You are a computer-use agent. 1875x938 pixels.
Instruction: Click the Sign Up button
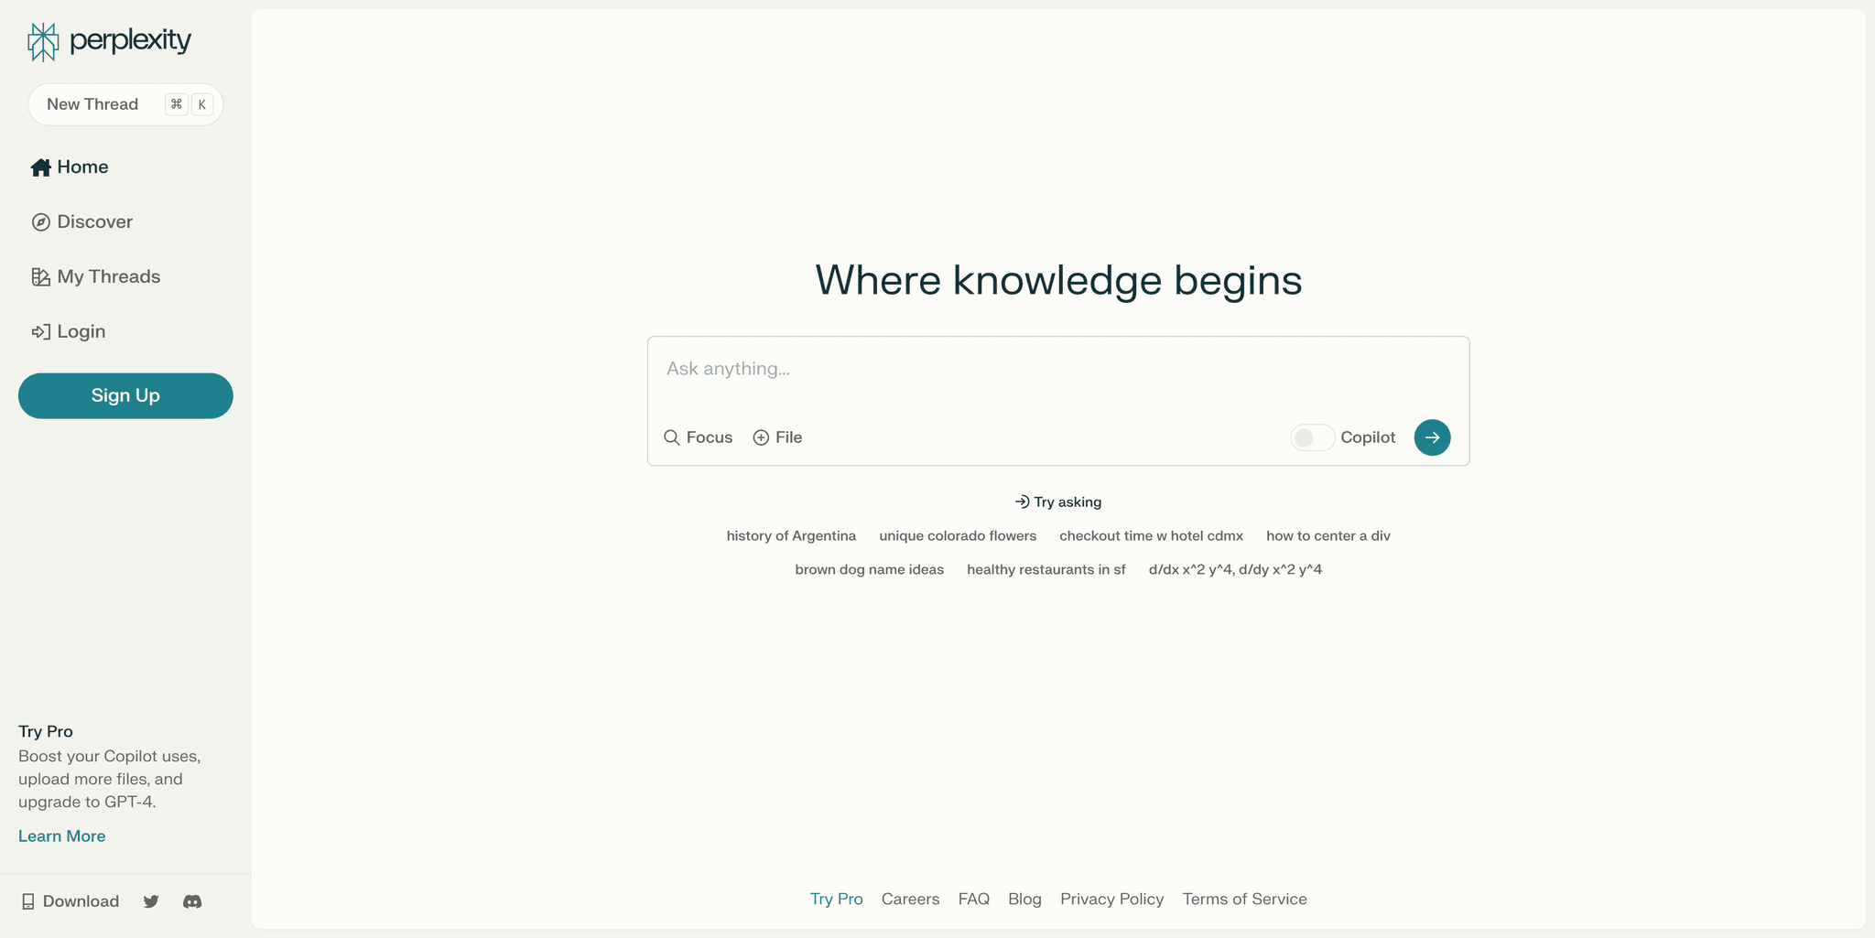(x=125, y=395)
